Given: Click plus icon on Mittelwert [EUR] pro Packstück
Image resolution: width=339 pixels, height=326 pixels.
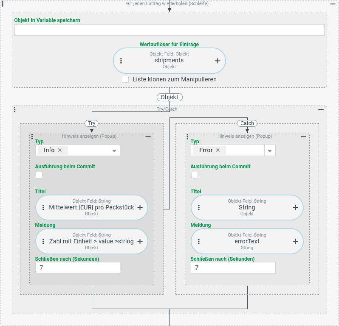Looking at the screenshot, I should pos(140,208).
